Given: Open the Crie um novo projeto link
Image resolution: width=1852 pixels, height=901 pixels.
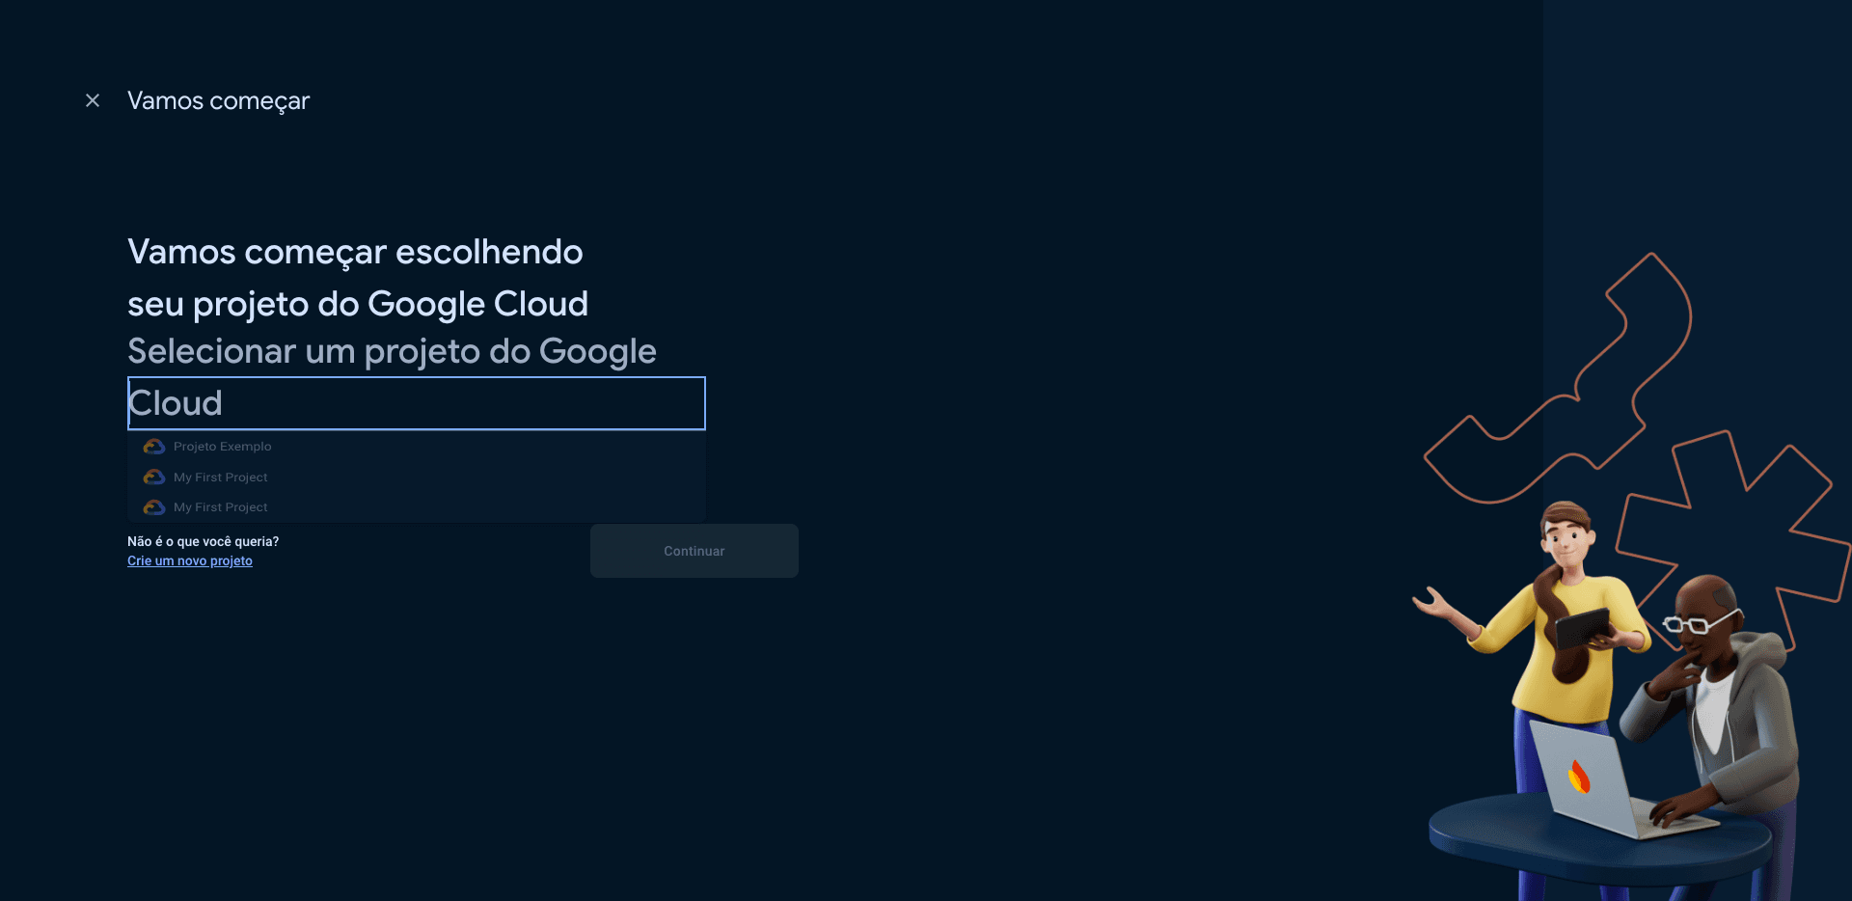Looking at the screenshot, I should (190, 560).
